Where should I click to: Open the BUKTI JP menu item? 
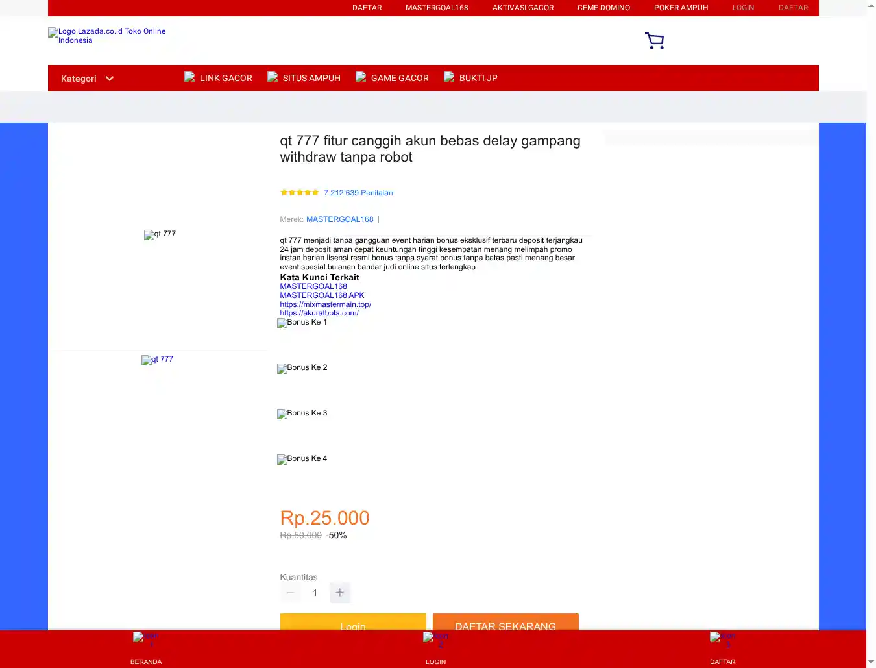click(x=478, y=78)
